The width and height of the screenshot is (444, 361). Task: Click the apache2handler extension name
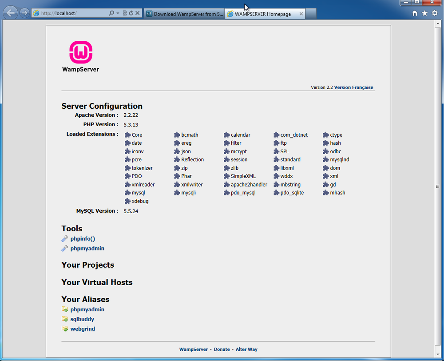249,185
